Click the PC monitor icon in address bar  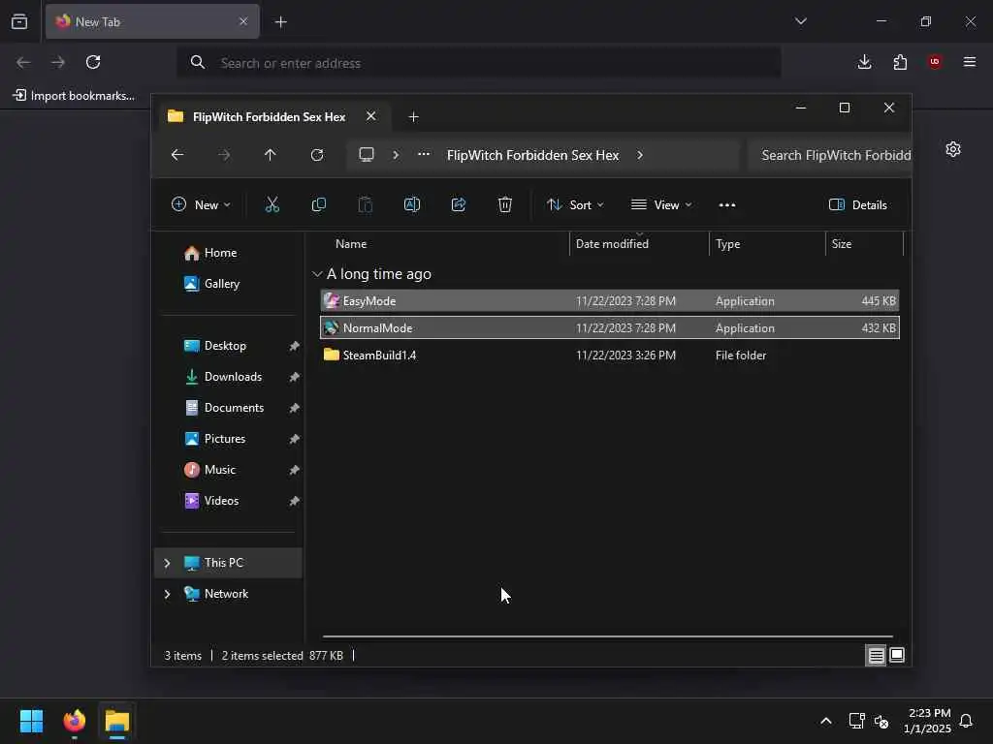click(x=367, y=155)
